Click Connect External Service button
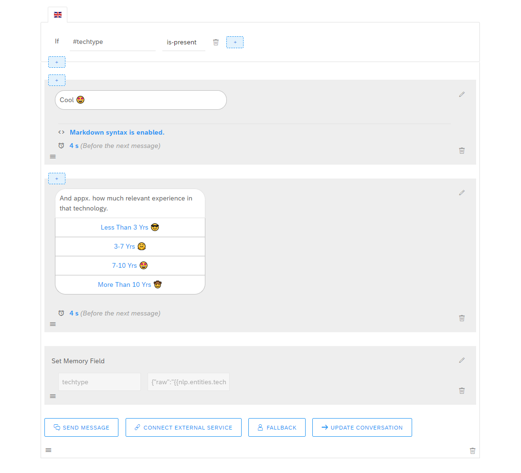521x473 pixels. tap(183, 428)
